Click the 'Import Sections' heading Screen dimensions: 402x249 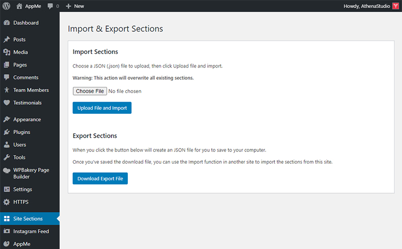click(95, 52)
